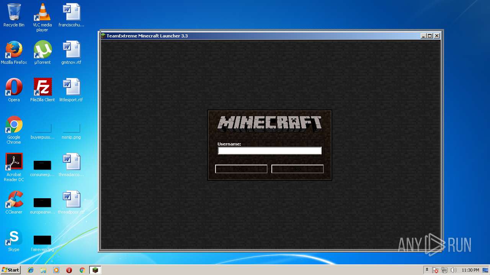Click the taskbar clock showing 11:30 PM

470,270
